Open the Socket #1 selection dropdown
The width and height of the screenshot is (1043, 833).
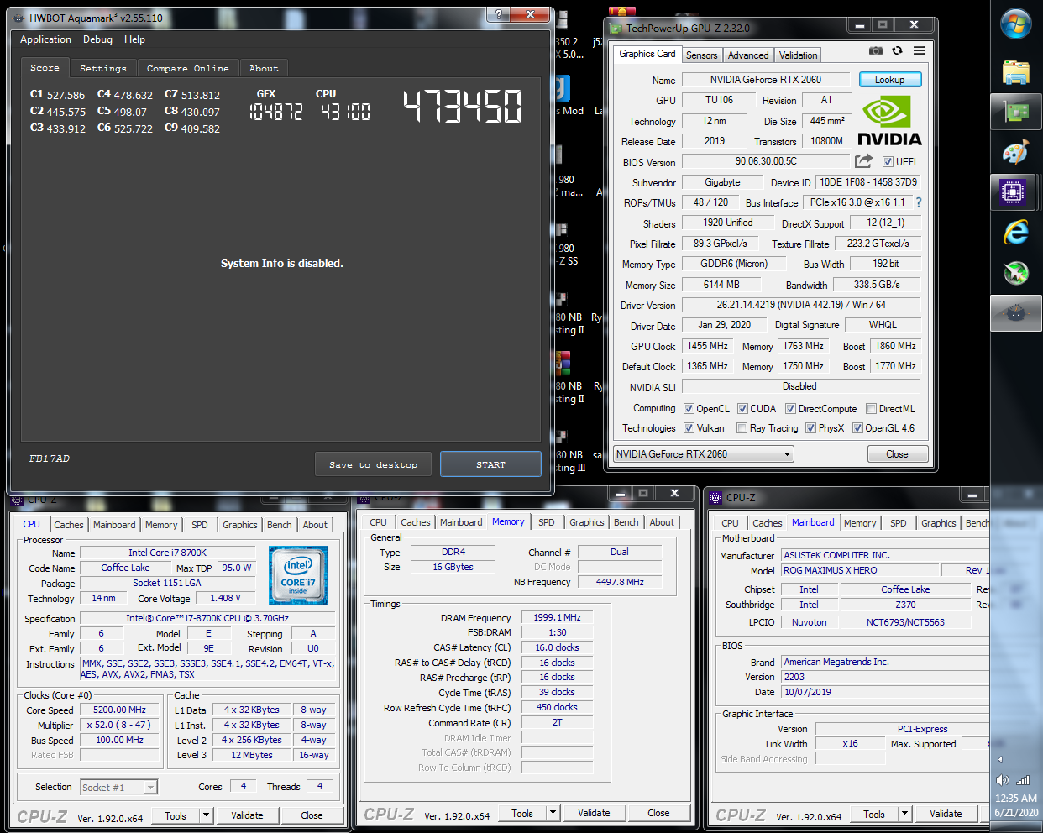click(x=119, y=787)
